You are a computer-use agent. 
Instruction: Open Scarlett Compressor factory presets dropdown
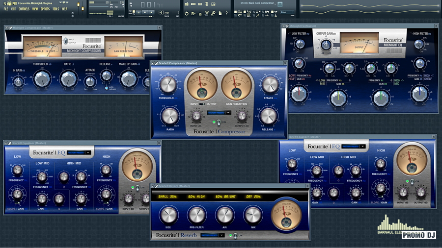219,112
